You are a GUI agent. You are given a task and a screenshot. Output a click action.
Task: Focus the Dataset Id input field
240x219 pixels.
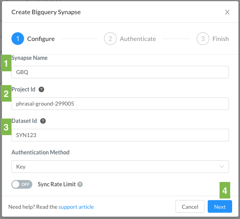coord(120,135)
